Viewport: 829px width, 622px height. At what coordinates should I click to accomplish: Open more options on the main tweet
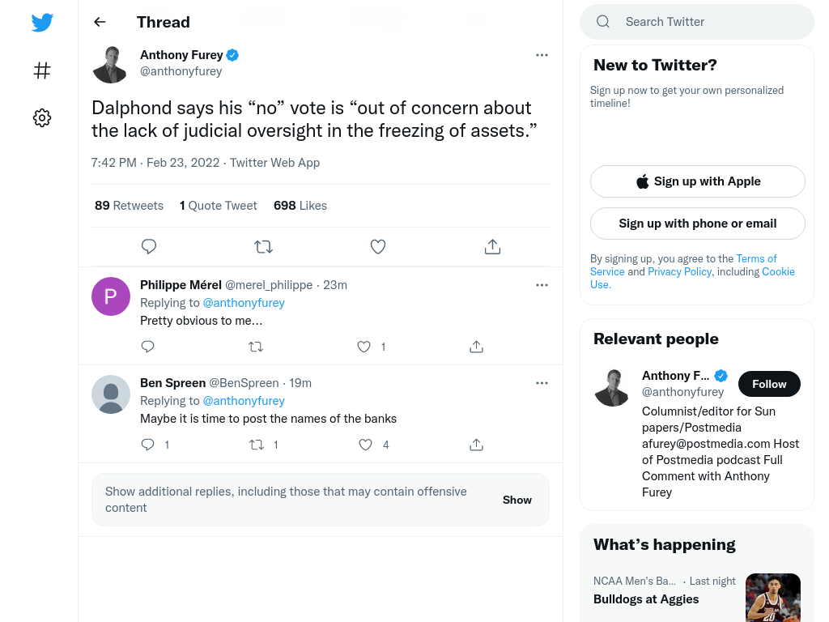542,55
